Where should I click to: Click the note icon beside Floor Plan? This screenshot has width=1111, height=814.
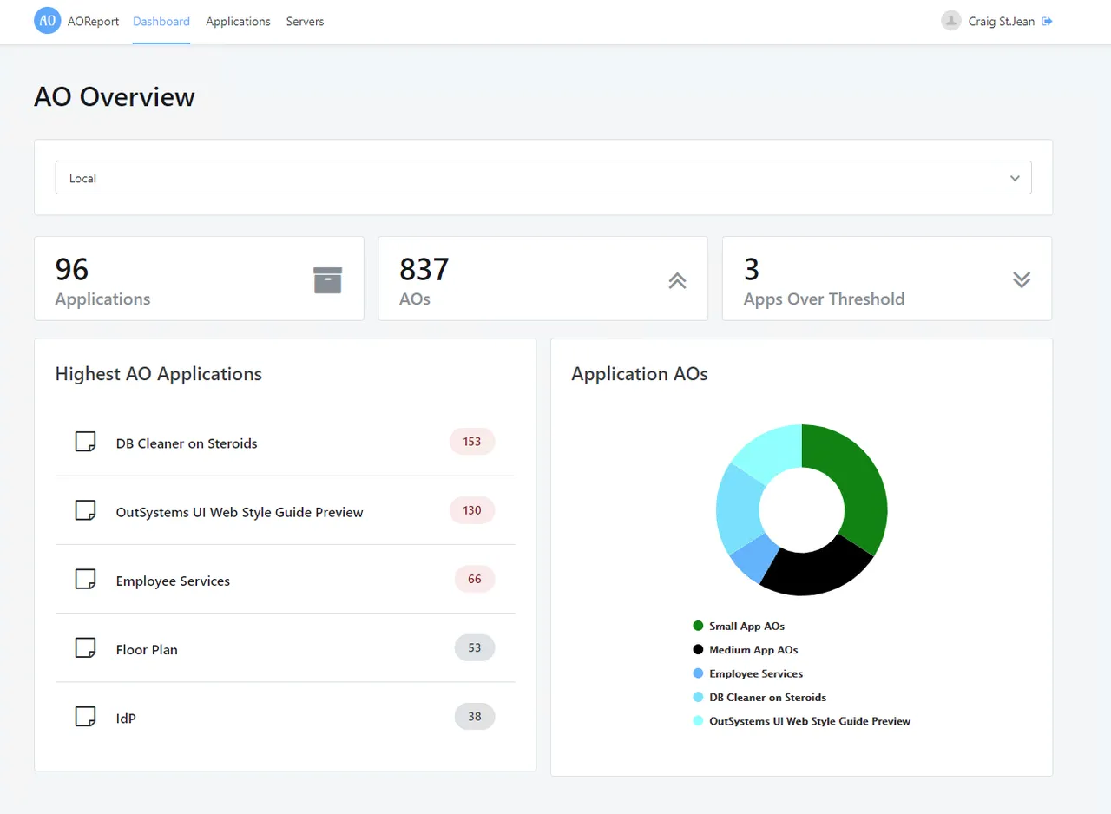[85, 647]
